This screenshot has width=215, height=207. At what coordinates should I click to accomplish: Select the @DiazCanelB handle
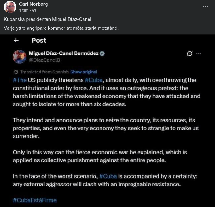44,60
